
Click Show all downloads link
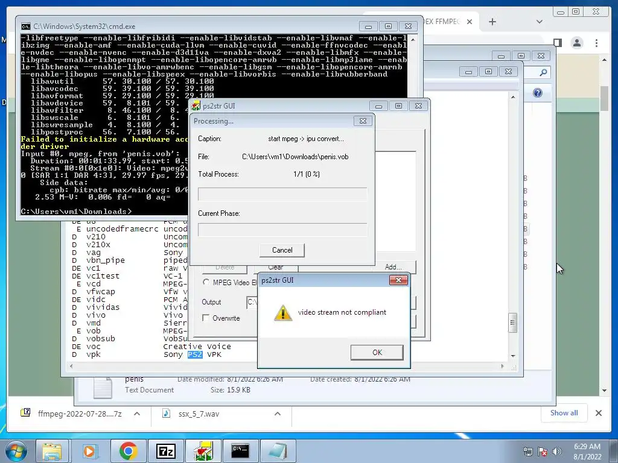(564, 413)
